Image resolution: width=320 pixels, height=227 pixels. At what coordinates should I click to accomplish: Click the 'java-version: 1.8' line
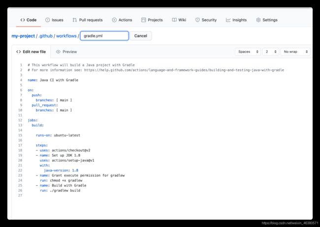pos(61,170)
